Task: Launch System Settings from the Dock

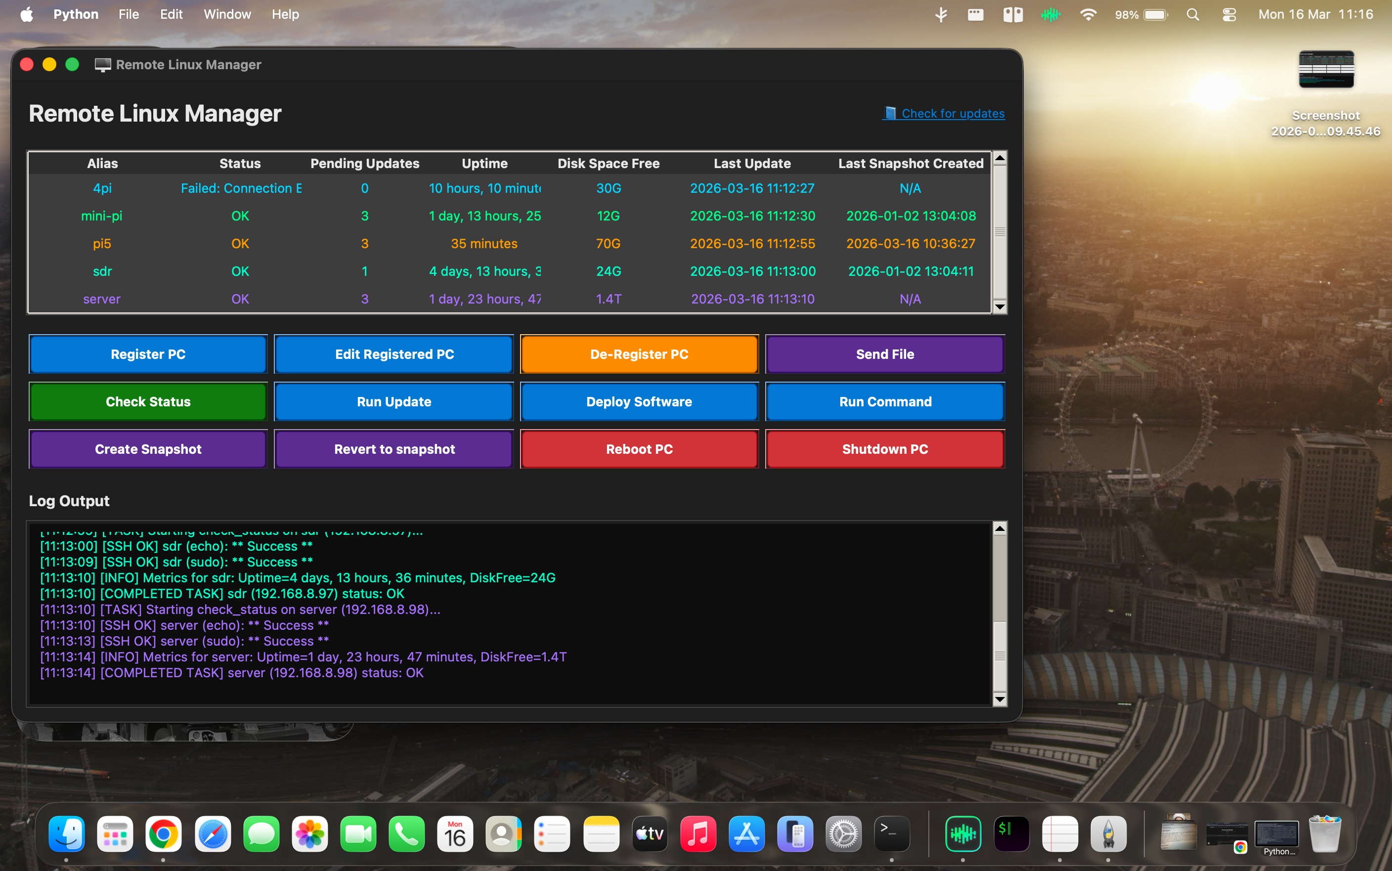Action: [x=843, y=833]
